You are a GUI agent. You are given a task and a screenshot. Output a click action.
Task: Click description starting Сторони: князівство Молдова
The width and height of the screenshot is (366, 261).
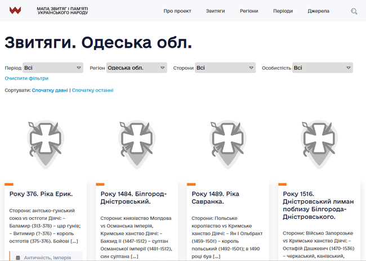[x=136, y=237]
